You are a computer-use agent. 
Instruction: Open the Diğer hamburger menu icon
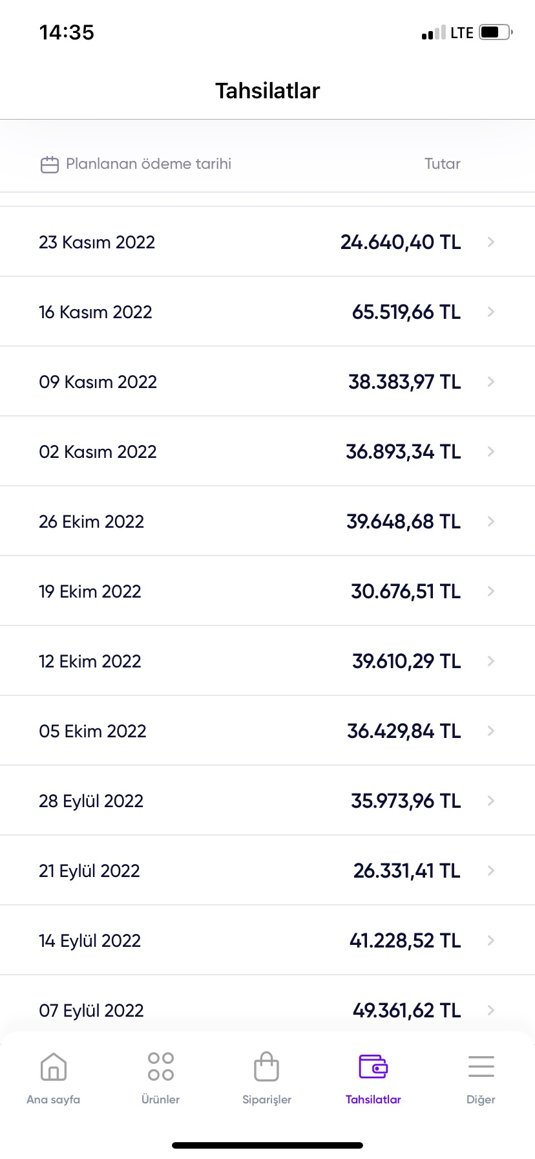[481, 1067]
